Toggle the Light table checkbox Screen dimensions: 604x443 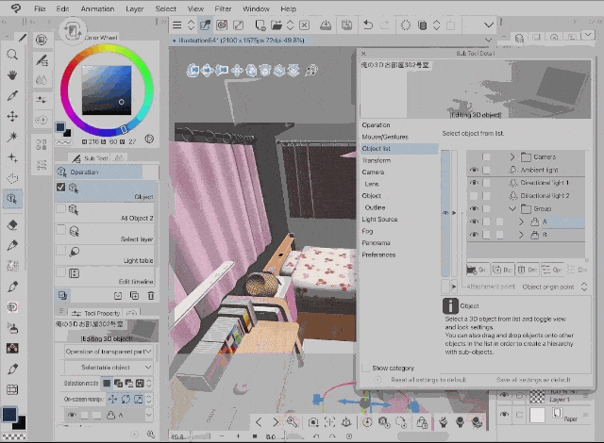pos(60,251)
